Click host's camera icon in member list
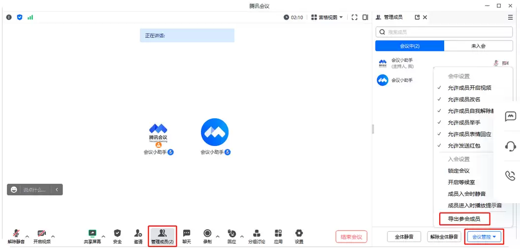Screen dimensions: 520x249 pyautogui.click(x=505, y=63)
